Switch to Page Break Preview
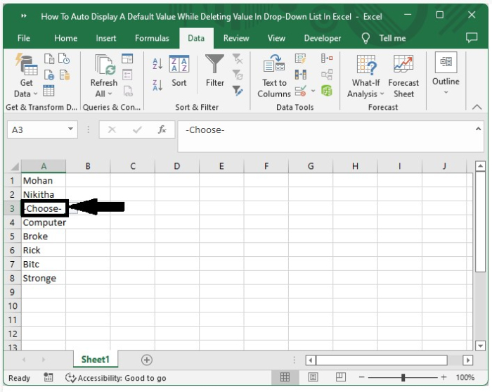 [x=340, y=377]
